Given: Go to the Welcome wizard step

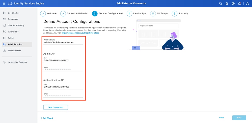Looking at the screenshot, I should [52, 13].
